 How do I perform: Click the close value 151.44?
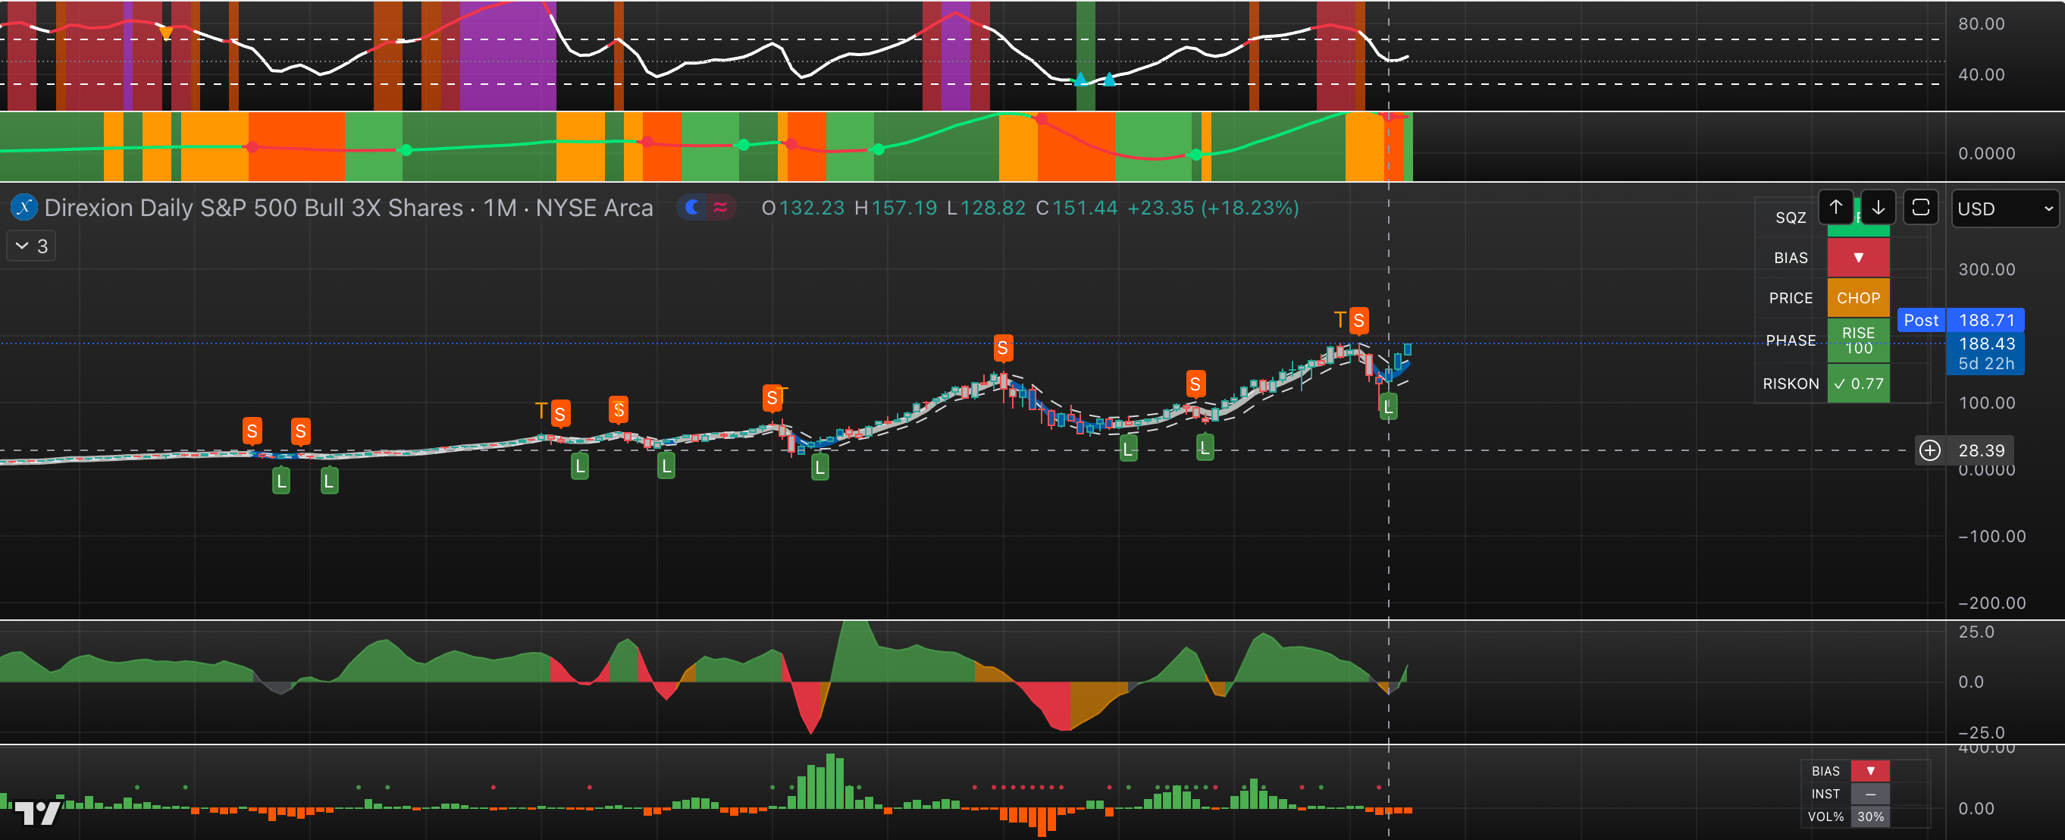click(1085, 208)
